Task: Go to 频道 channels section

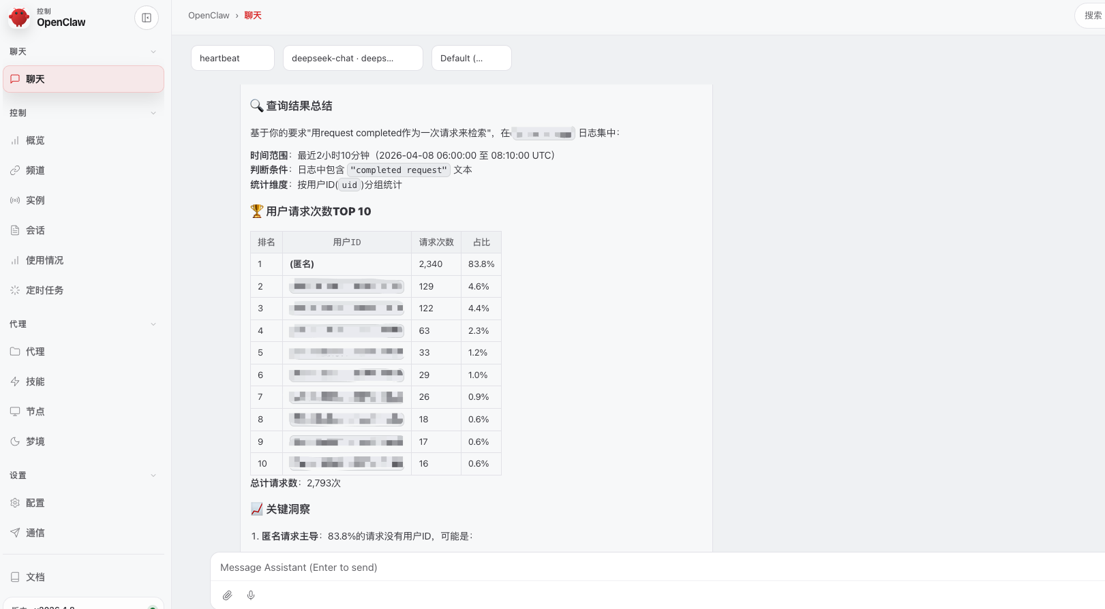Action: [x=35, y=170]
